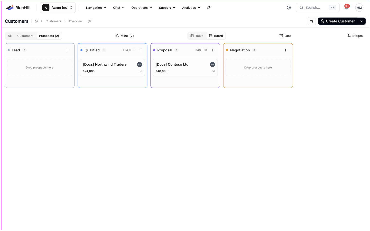
Task: Switch to Table view
Action: pos(197,36)
